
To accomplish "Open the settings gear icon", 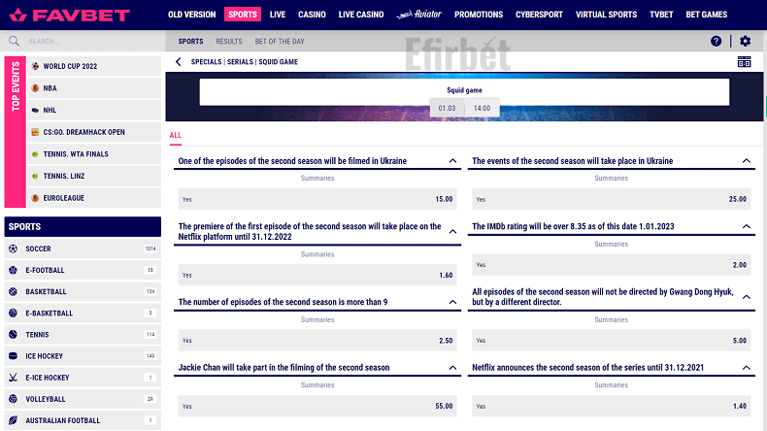I will (745, 41).
